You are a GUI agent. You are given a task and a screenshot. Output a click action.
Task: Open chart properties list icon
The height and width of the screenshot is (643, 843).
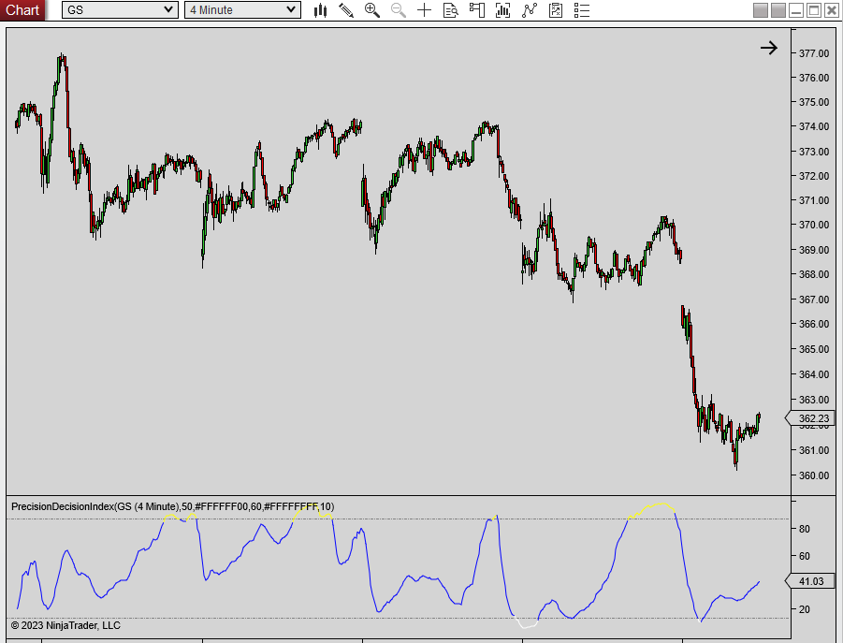tap(581, 10)
